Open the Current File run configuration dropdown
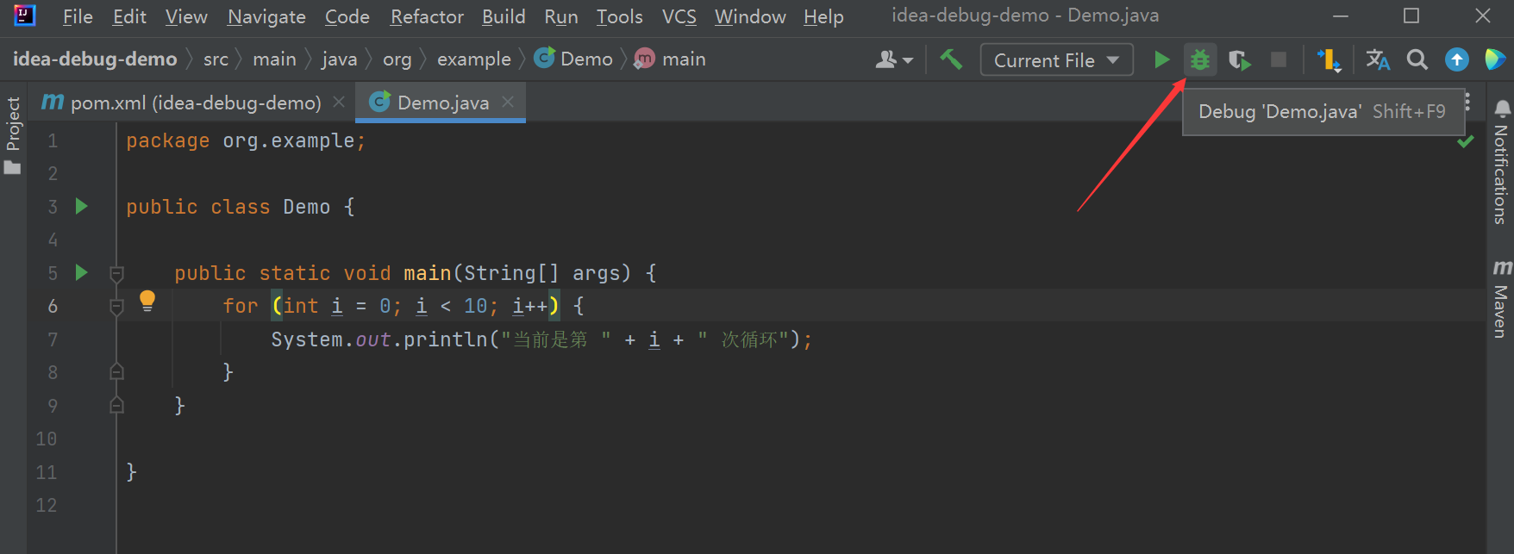The image size is (1514, 554). tap(1056, 60)
